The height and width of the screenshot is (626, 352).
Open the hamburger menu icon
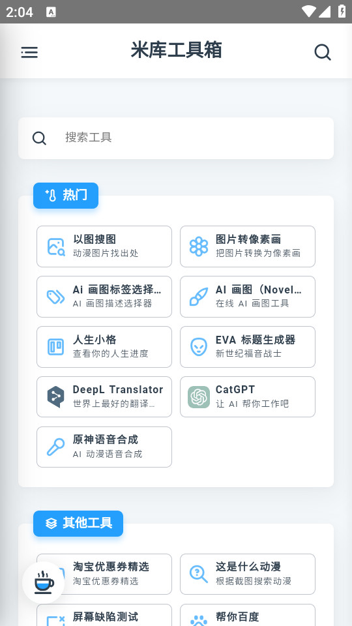(29, 52)
